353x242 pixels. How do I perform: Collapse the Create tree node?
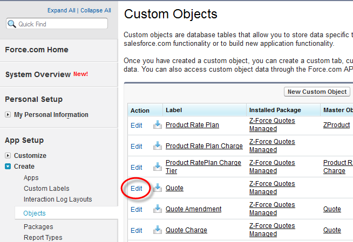pyautogui.click(x=8, y=167)
